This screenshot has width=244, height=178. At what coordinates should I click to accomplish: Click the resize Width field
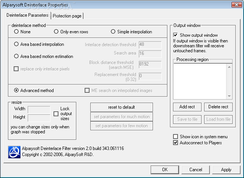[39, 109]
